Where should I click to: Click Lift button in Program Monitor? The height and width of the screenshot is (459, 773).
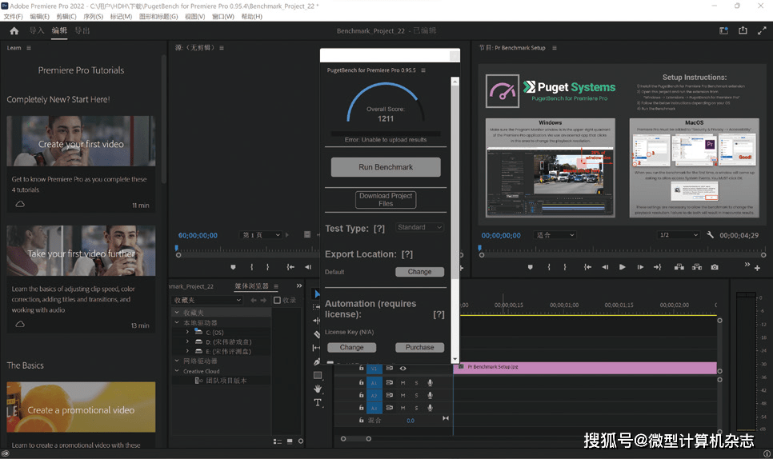(679, 267)
